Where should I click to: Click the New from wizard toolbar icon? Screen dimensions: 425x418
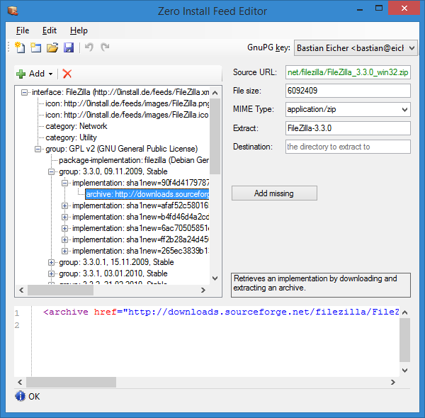pos(35,47)
